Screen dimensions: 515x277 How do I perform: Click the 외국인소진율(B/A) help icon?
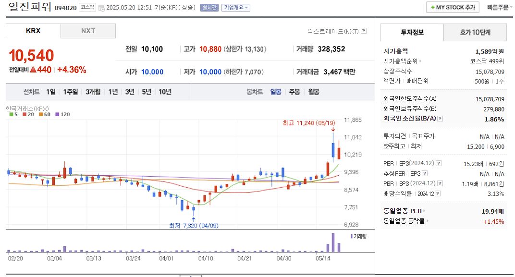click(441, 118)
